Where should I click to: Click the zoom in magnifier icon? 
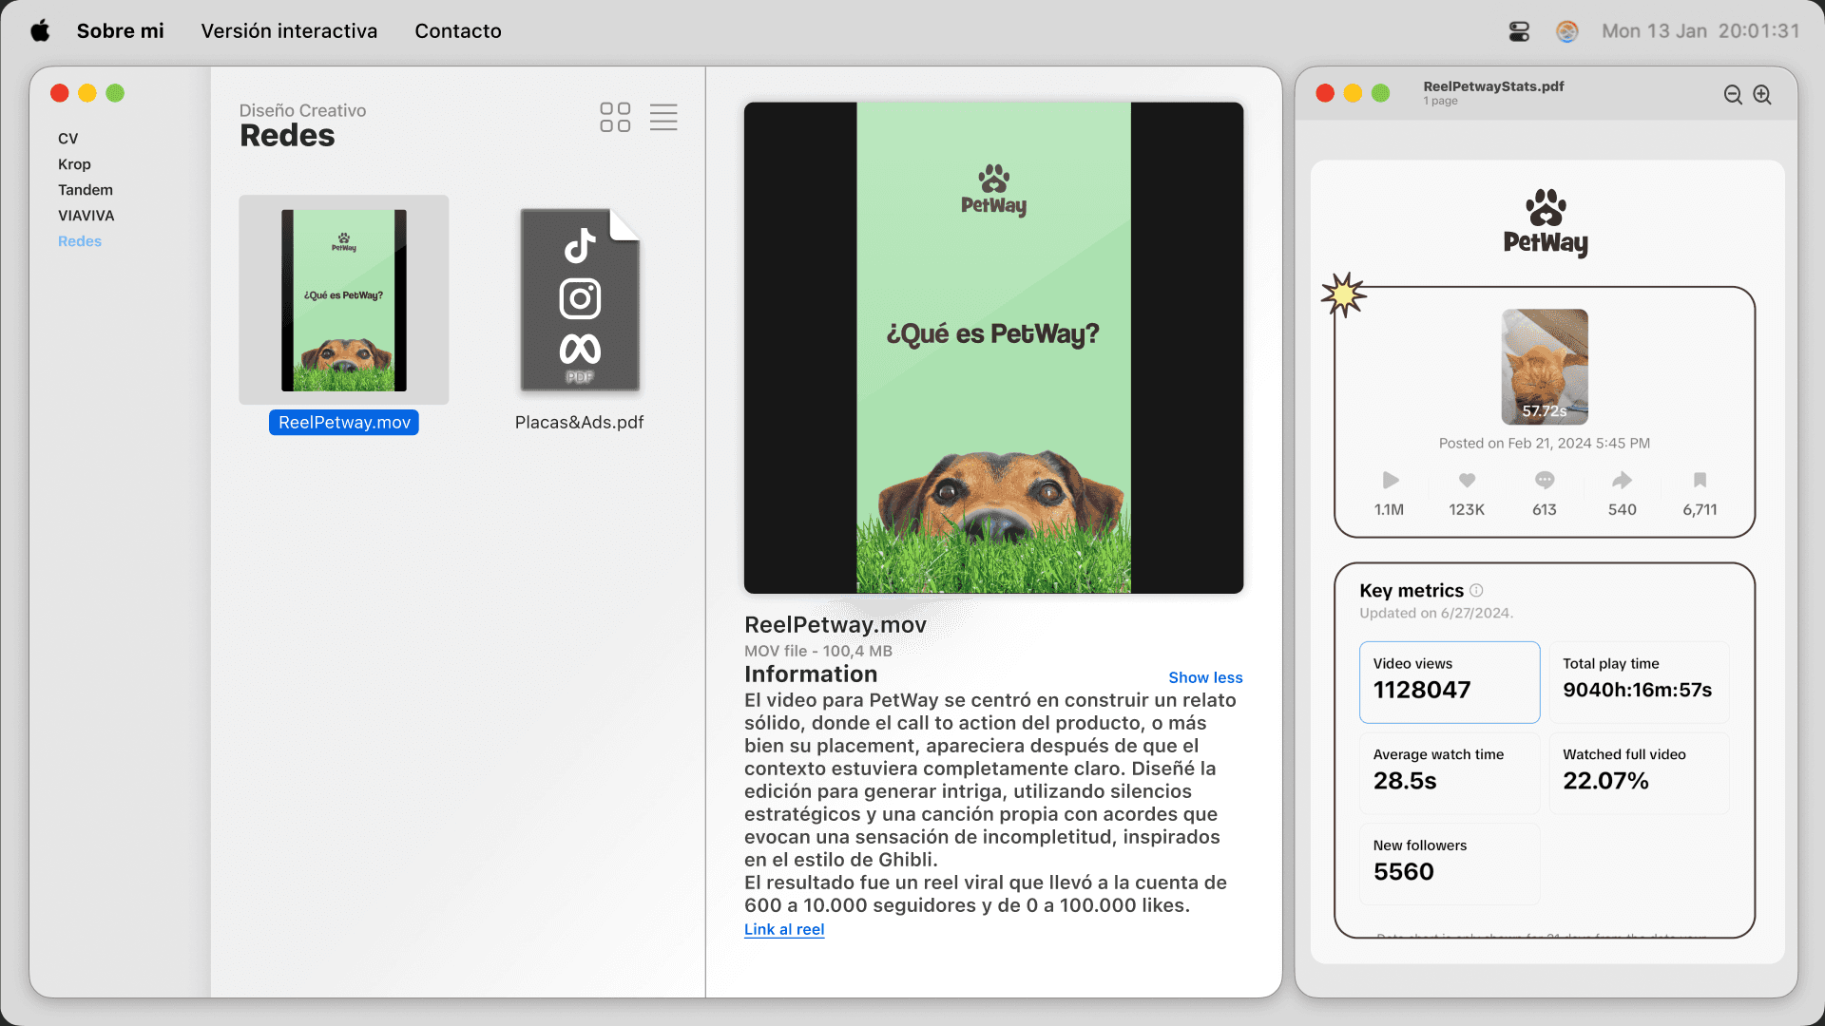1762,95
